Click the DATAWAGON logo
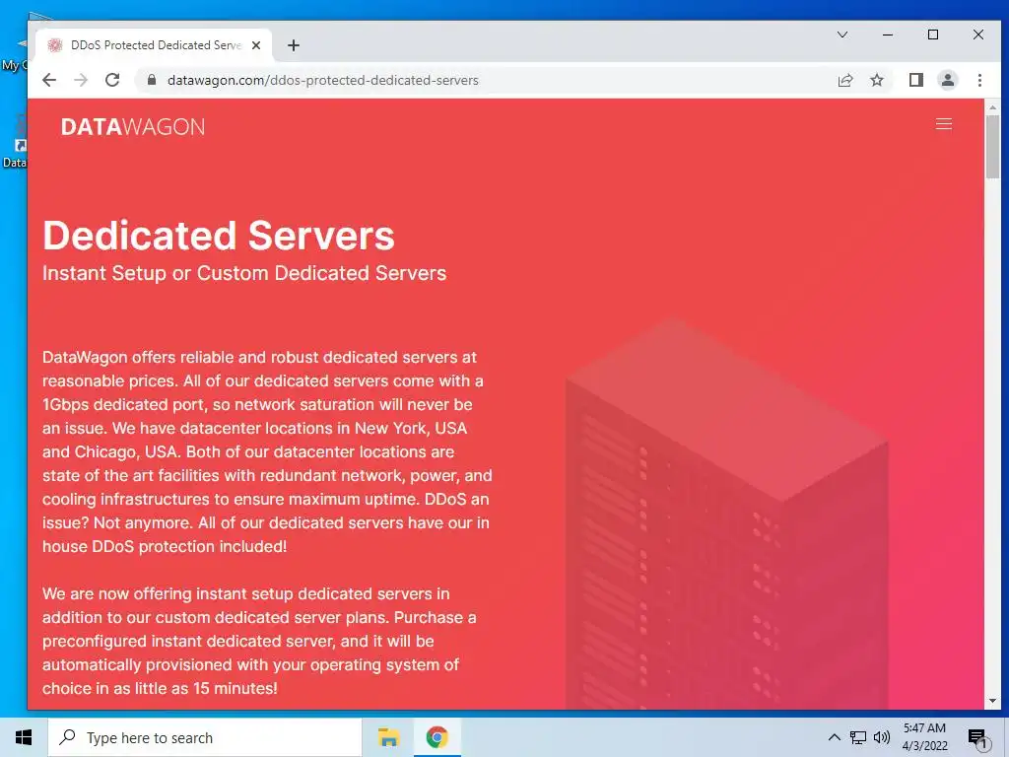Image resolution: width=1009 pixels, height=757 pixels. click(x=133, y=127)
